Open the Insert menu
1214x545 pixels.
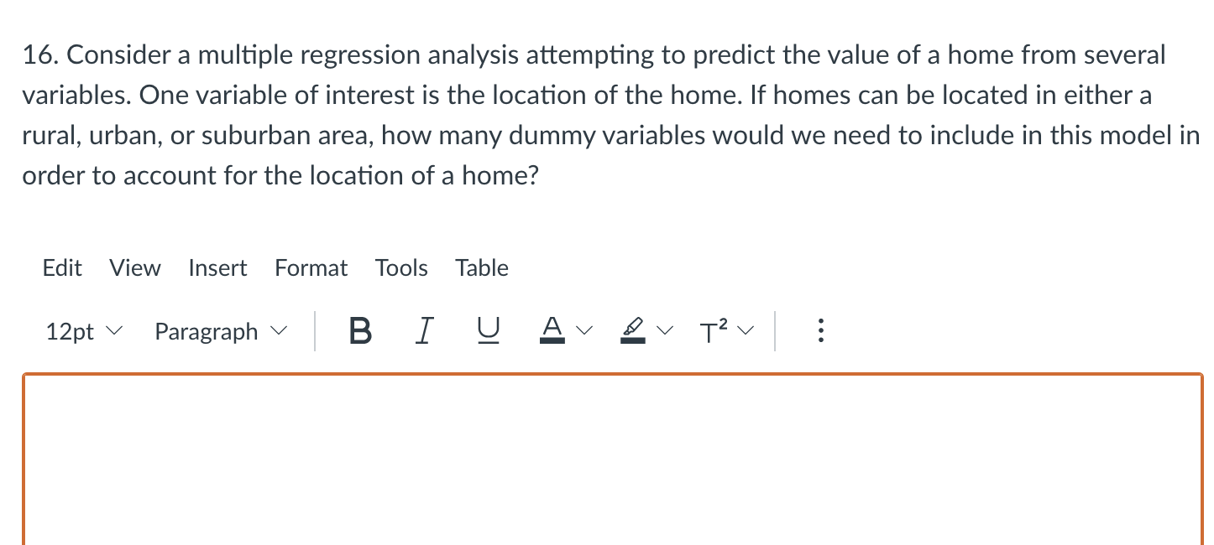click(x=217, y=267)
